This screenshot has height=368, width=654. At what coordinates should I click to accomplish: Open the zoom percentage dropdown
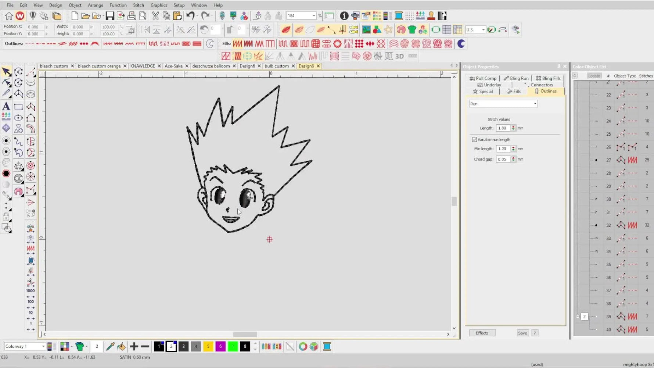tap(314, 16)
